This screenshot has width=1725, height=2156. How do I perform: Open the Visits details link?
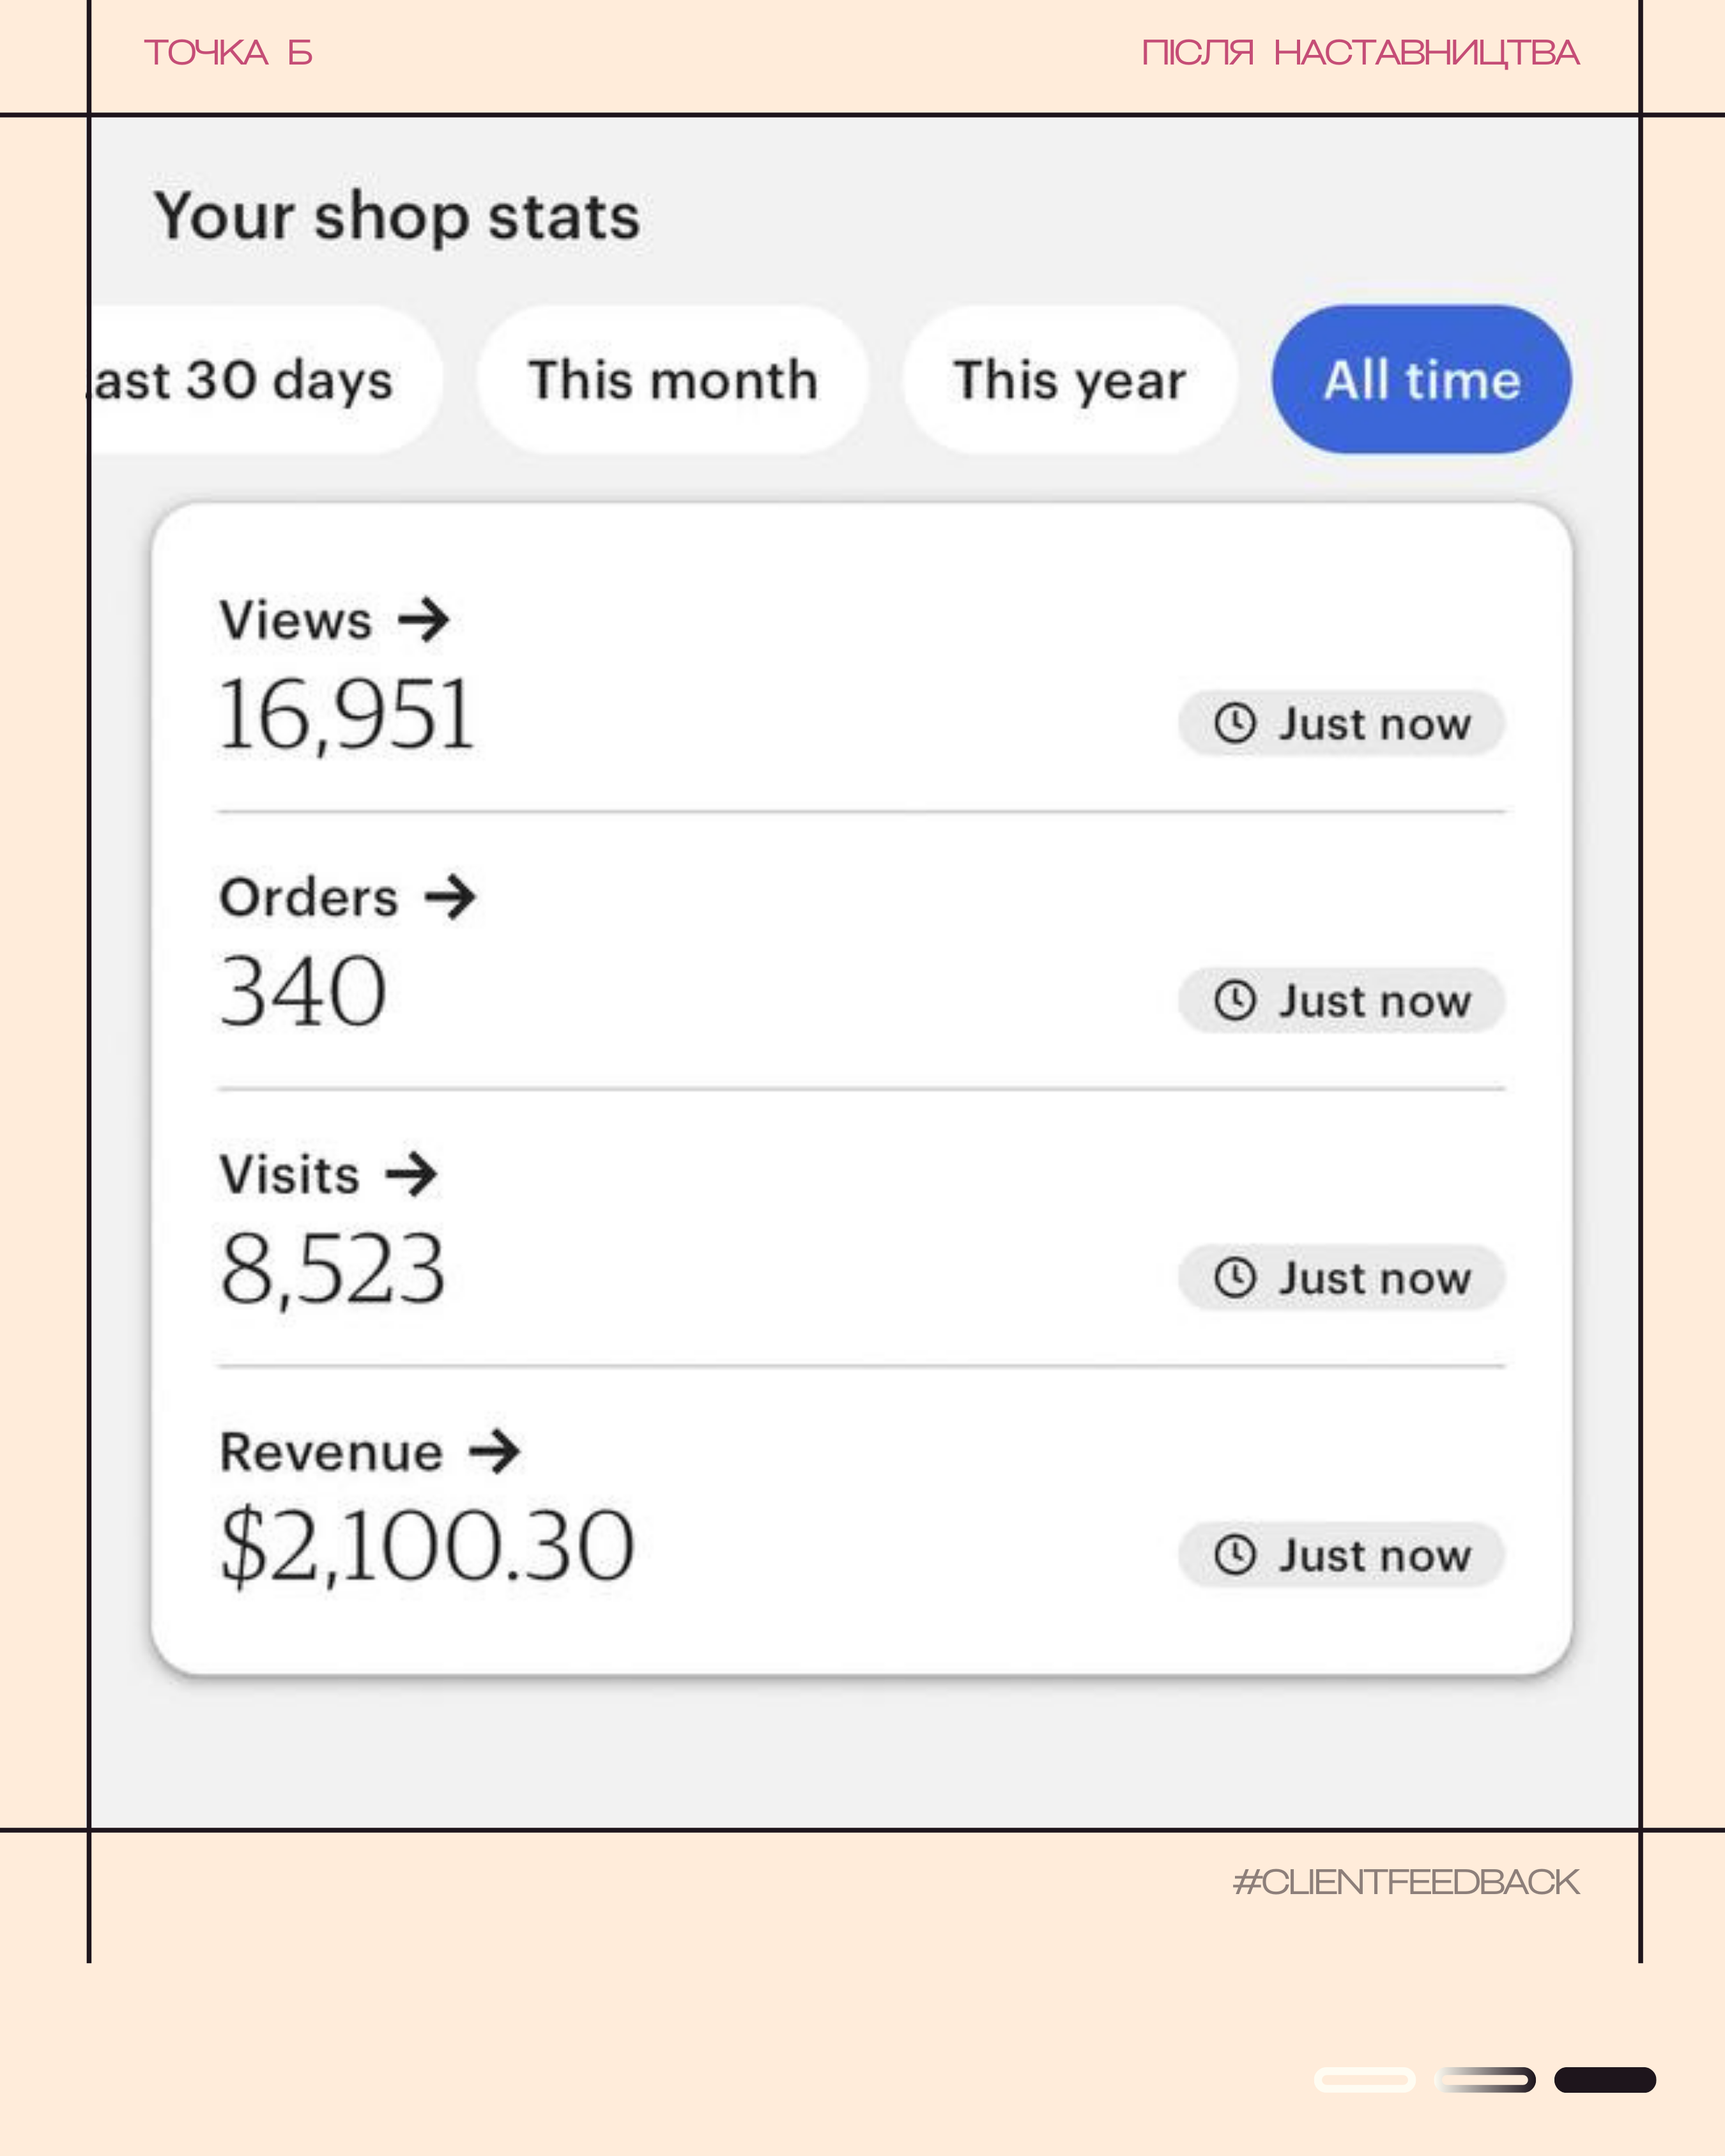(290, 1174)
